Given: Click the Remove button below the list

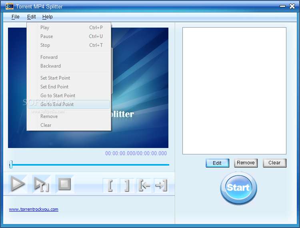Looking at the screenshot, I should pyautogui.click(x=246, y=163).
